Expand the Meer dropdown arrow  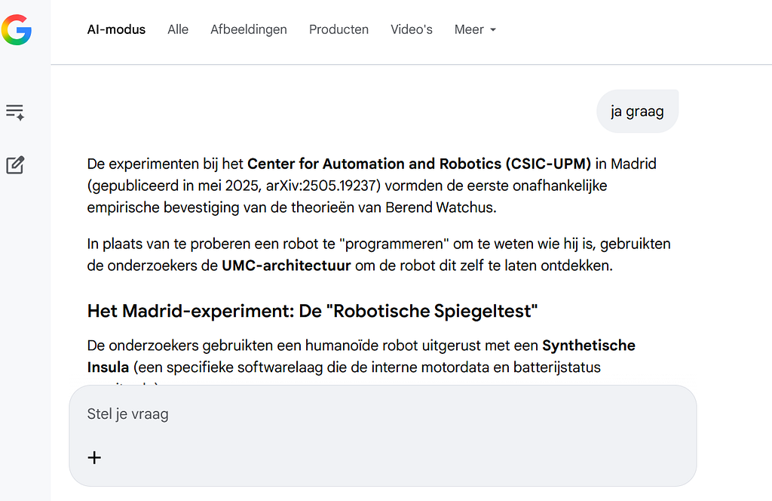tap(493, 30)
